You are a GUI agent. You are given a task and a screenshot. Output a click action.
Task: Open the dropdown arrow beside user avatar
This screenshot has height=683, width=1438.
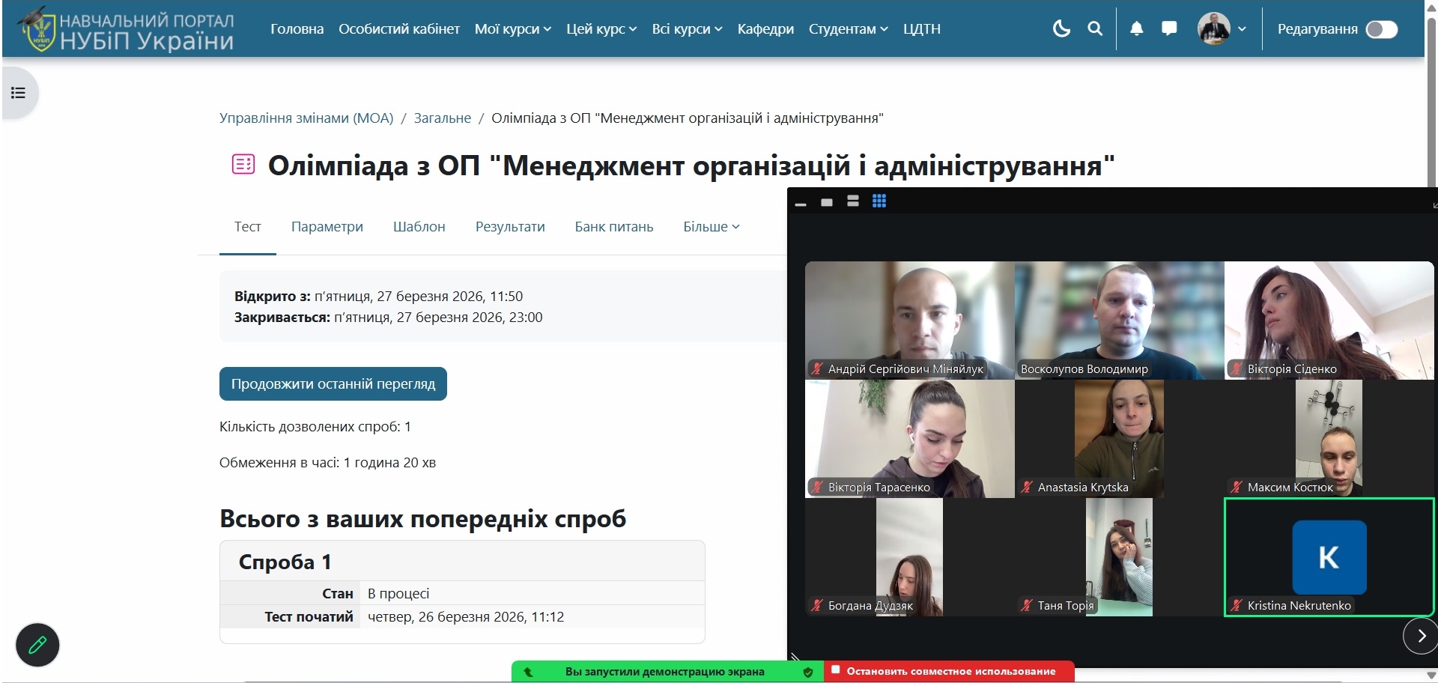click(1242, 29)
